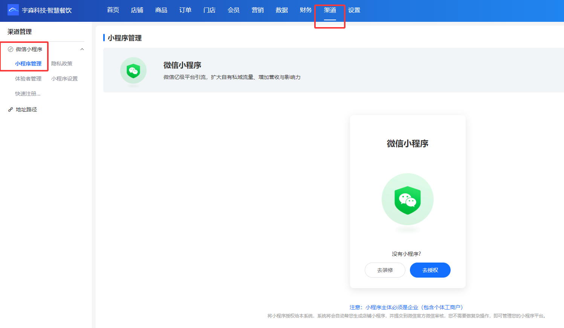The height and width of the screenshot is (328, 564).
Task: Collapse the 微信小程序 sidebar group
Action: coord(82,49)
